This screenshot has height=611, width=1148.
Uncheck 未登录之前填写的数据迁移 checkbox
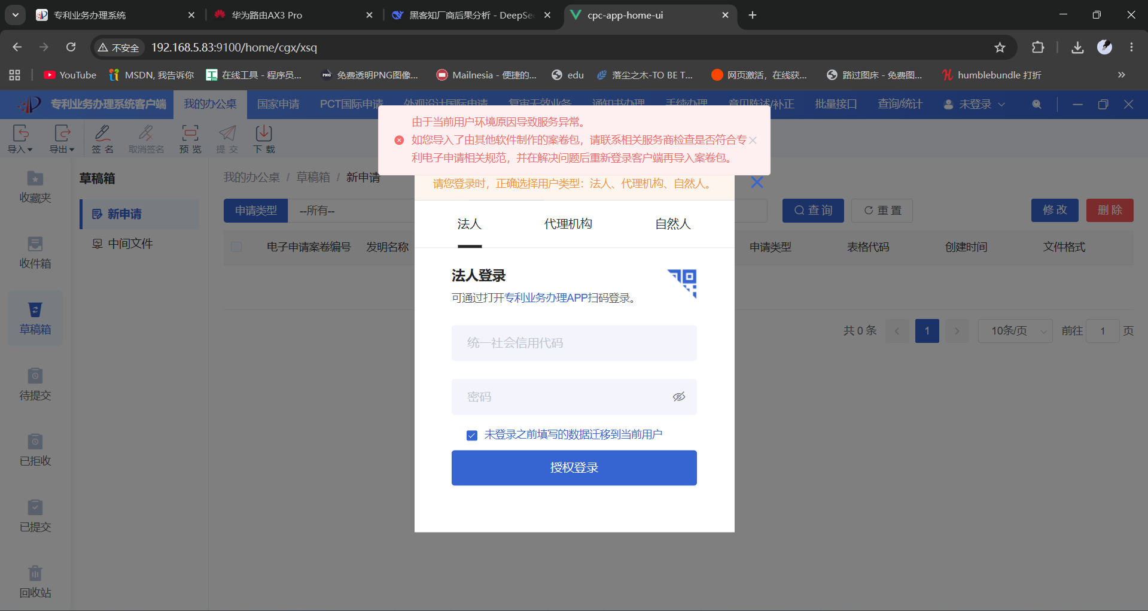(472, 435)
